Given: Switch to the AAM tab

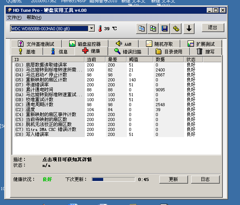Looking at the screenshot, I should tap(124, 44).
